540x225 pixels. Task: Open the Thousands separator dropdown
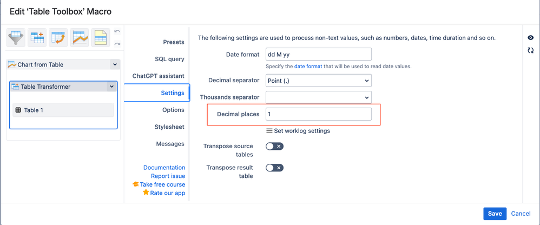click(x=319, y=97)
